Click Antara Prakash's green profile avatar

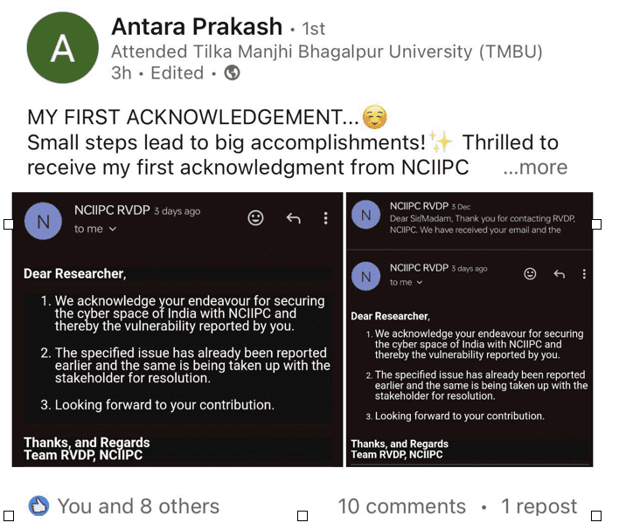(x=63, y=48)
